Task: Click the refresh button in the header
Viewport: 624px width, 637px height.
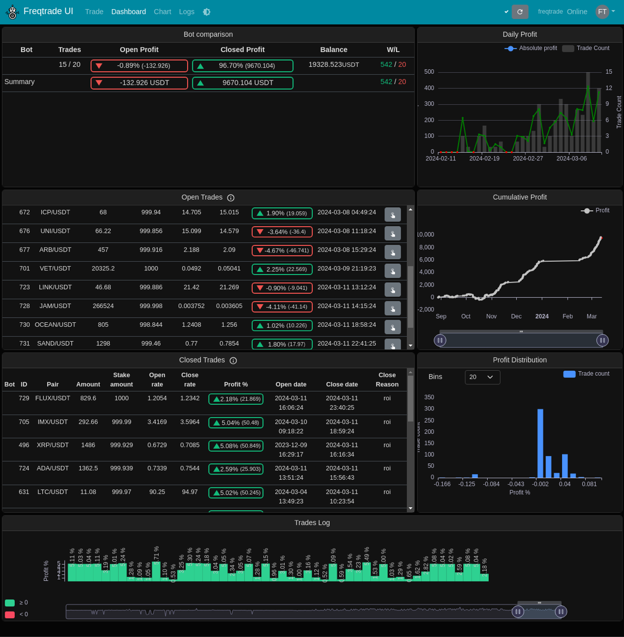Action: pyautogui.click(x=520, y=12)
